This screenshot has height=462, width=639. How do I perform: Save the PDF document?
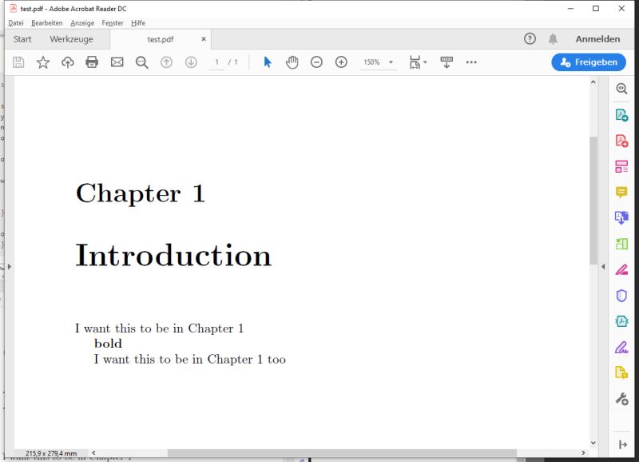tap(18, 62)
